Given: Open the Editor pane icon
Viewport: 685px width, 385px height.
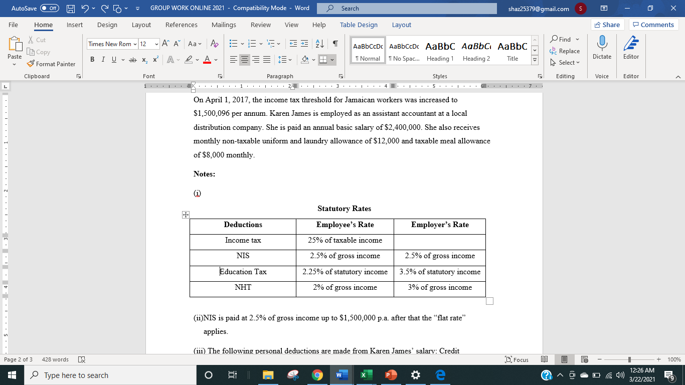Looking at the screenshot, I should click(631, 44).
